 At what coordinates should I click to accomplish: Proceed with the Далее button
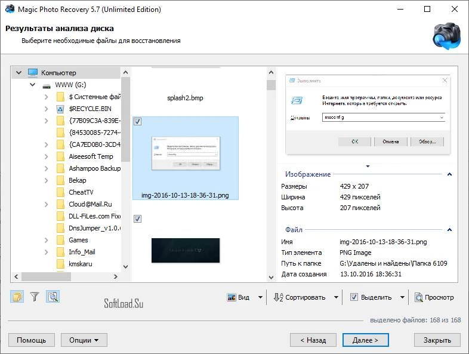point(366,340)
